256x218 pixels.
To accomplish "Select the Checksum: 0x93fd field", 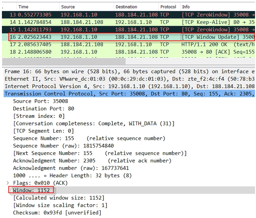I will 57,213.
